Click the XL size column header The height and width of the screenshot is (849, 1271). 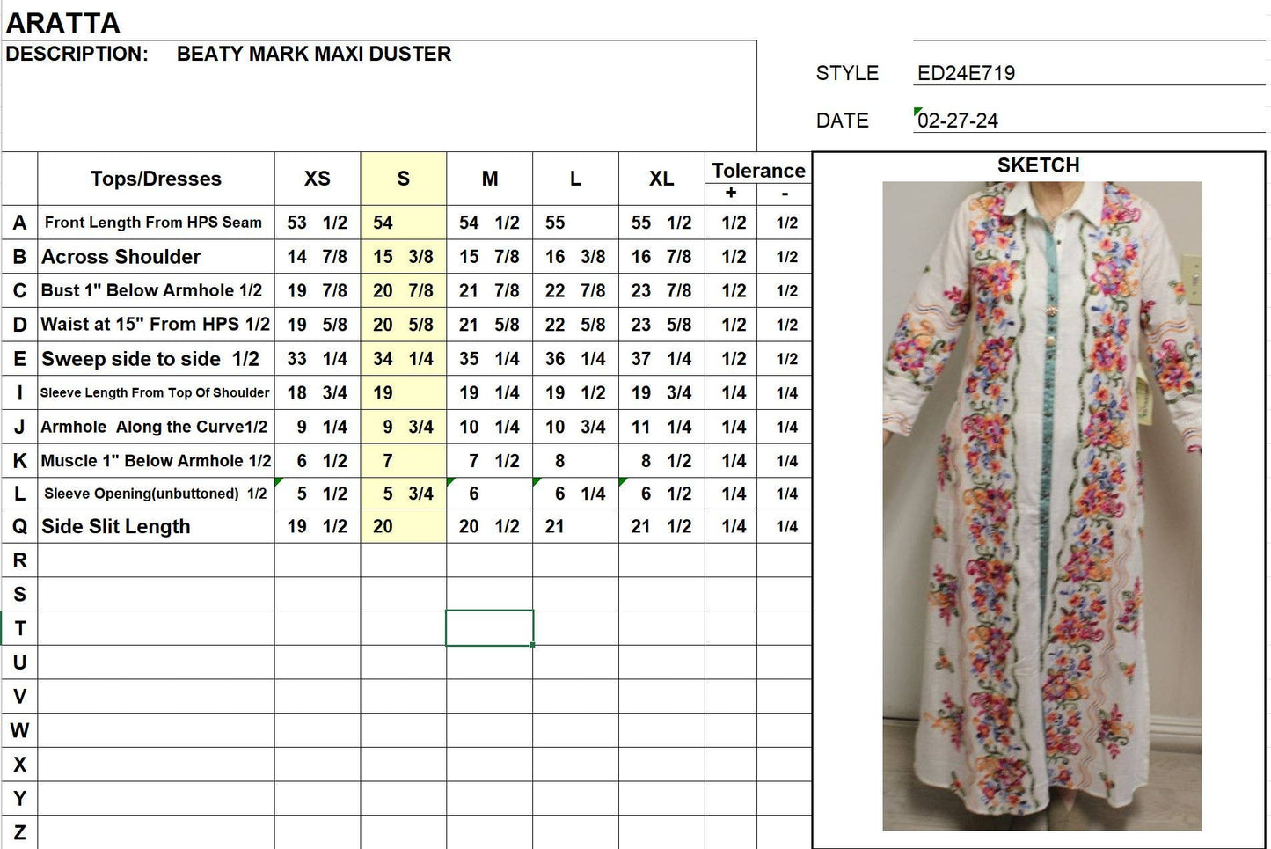pos(661,179)
